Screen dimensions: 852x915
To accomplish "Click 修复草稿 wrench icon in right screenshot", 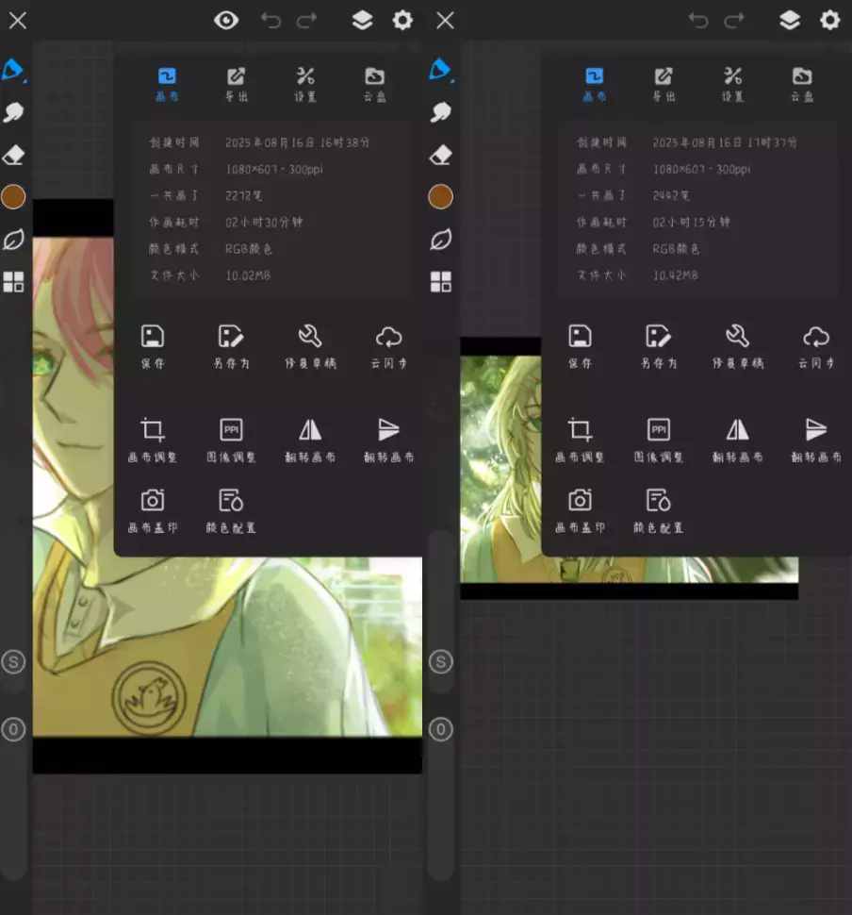I will 738,347.
